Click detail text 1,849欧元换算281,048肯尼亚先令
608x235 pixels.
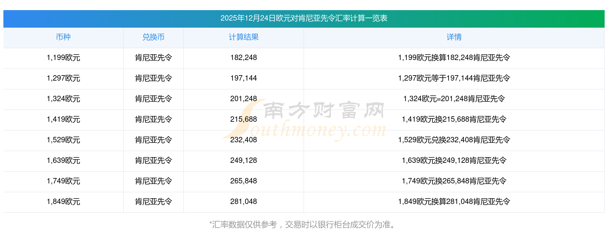point(454,202)
